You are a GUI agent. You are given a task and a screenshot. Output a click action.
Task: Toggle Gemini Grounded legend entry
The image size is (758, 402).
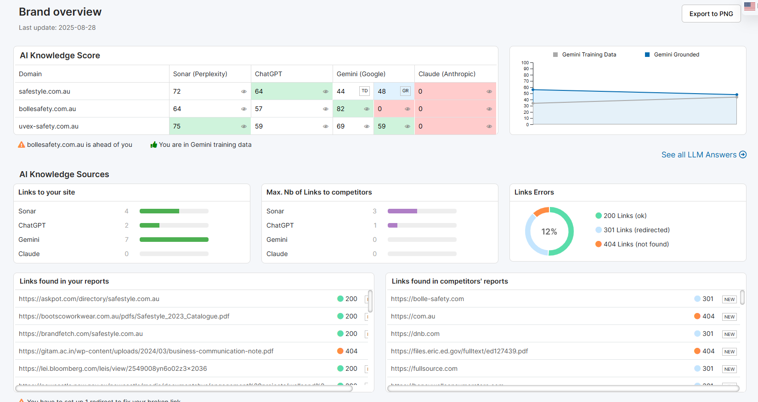672,55
